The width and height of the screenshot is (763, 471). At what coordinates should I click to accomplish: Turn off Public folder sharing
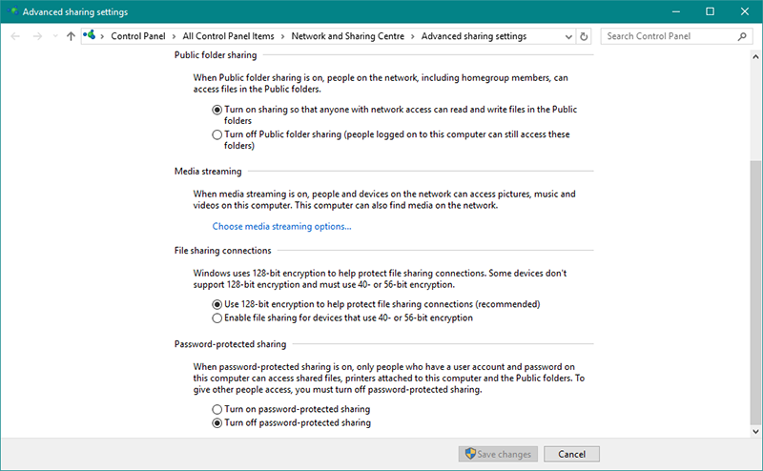(x=217, y=134)
